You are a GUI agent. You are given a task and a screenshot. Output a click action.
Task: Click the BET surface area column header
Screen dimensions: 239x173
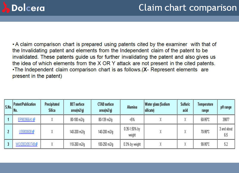pyautogui.click(x=77, y=107)
